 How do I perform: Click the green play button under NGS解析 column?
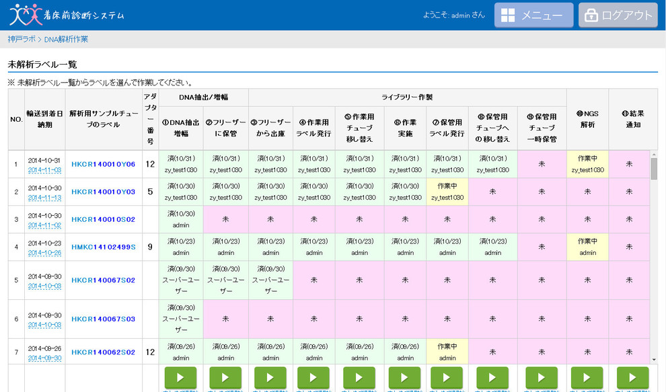587,378
